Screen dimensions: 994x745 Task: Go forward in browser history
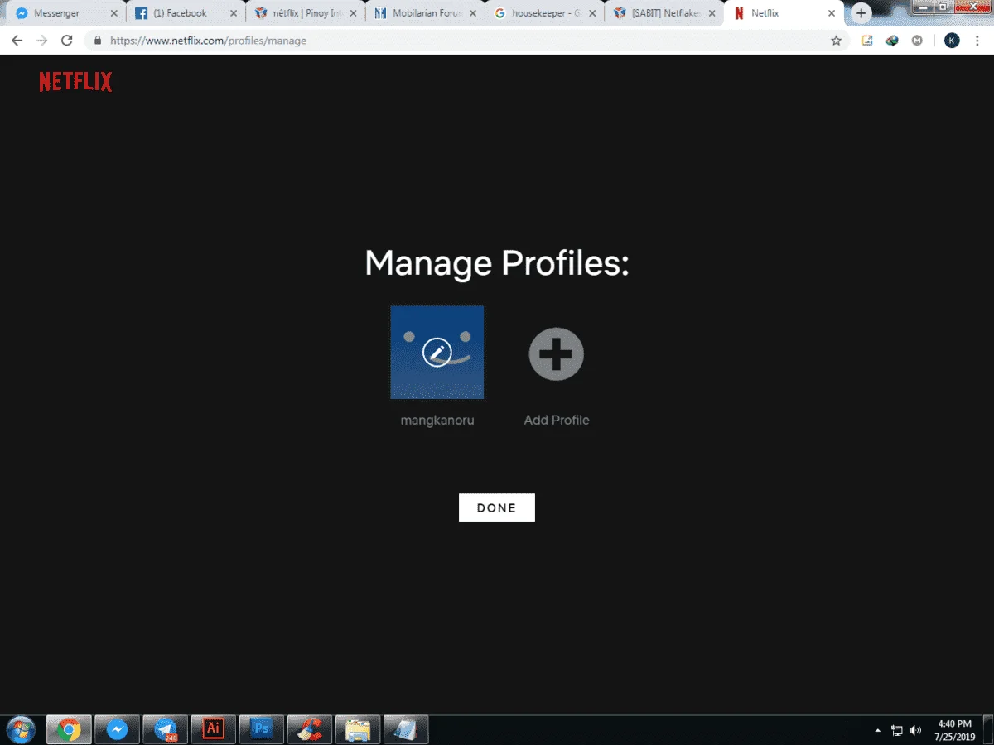point(42,41)
